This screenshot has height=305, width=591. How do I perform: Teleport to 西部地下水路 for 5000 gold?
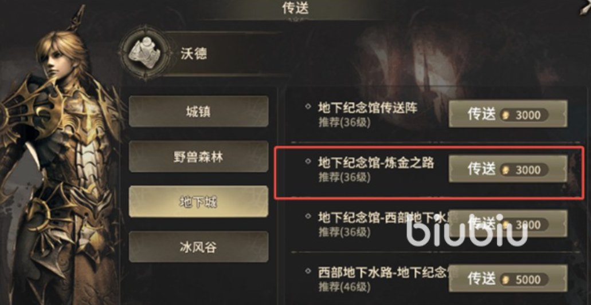click(508, 278)
